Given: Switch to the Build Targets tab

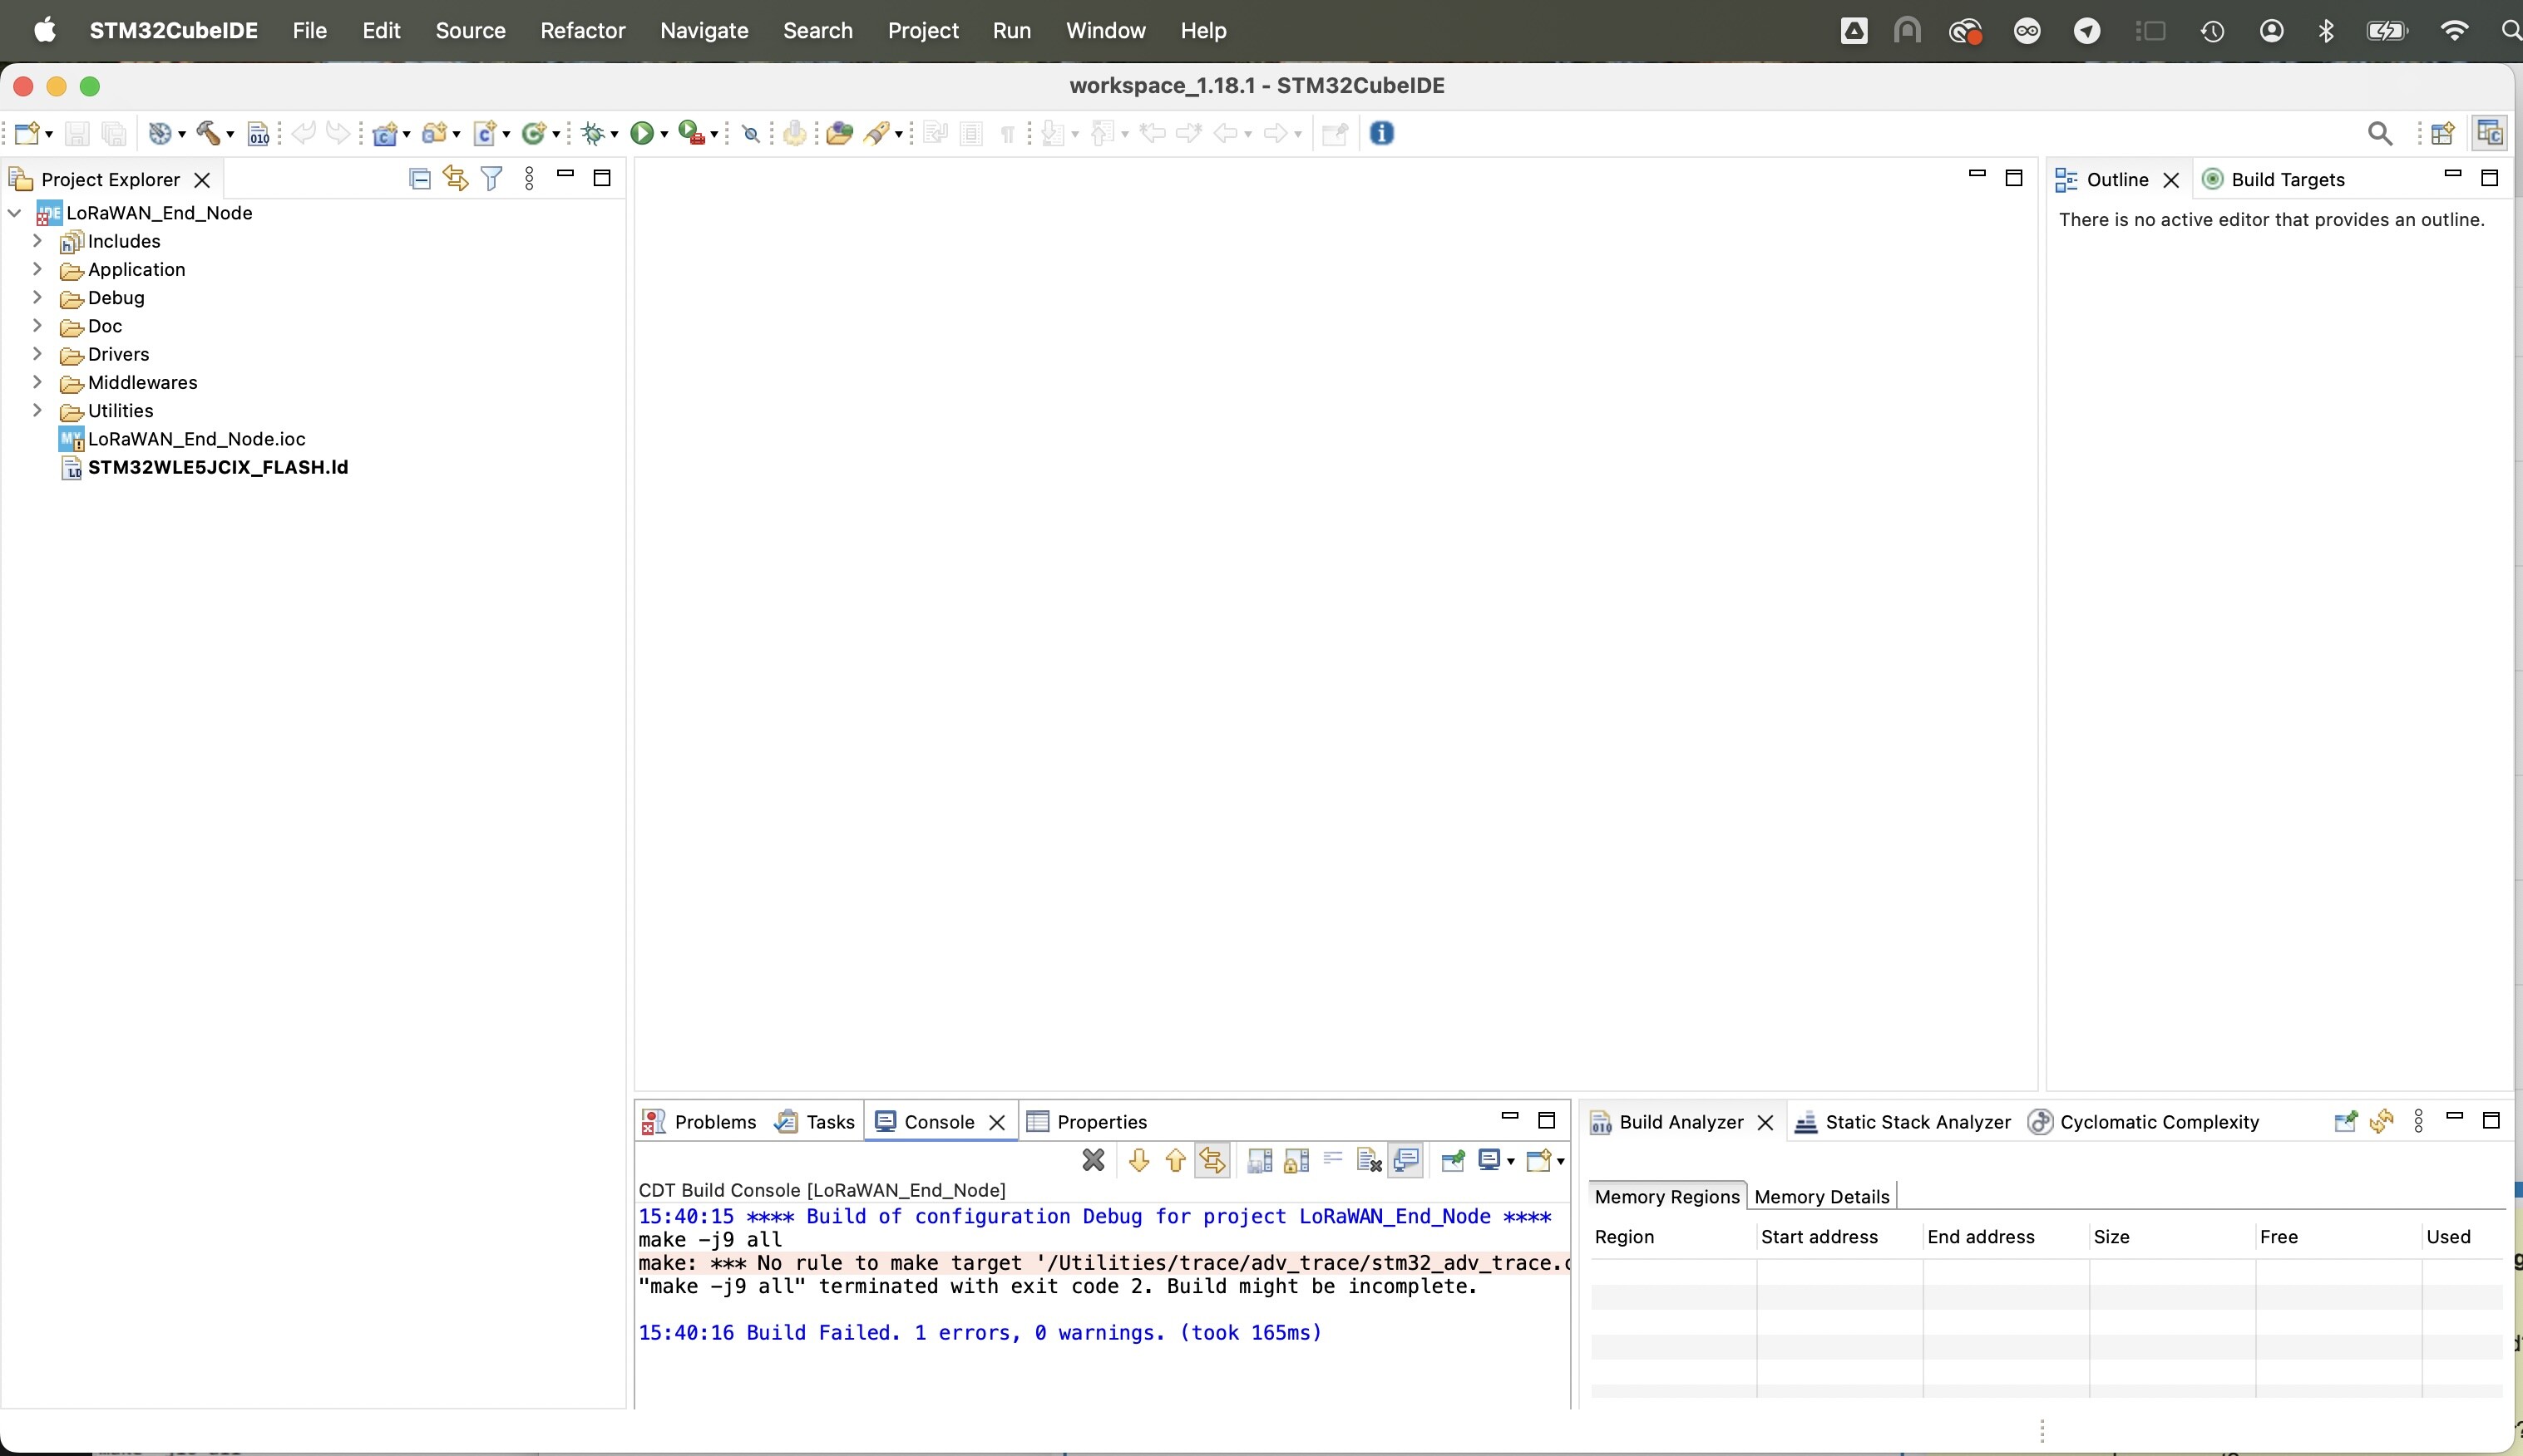Looking at the screenshot, I should point(2274,179).
